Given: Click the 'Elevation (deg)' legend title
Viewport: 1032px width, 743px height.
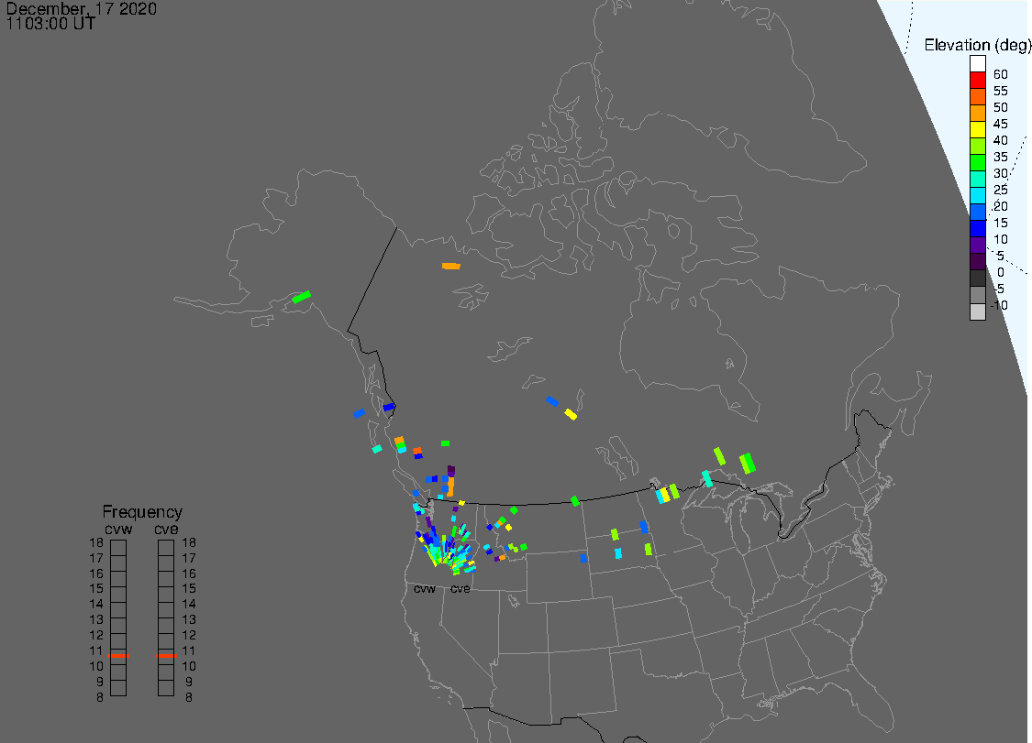Looking at the screenshot, I should coord(977,45).
